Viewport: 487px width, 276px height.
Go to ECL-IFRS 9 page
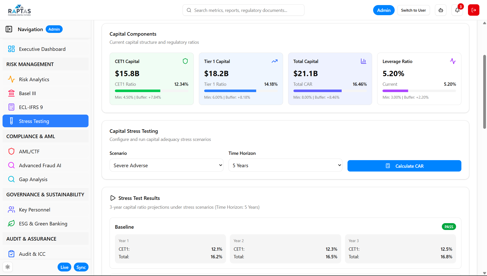tap(31, 107)
